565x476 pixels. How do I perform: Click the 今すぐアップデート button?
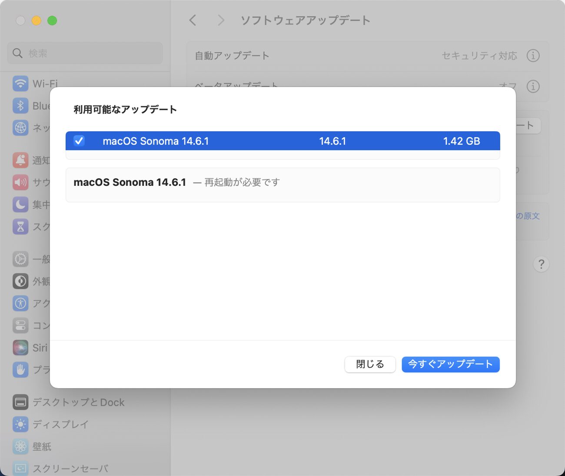pyautogui.click(x=450, y=364)
